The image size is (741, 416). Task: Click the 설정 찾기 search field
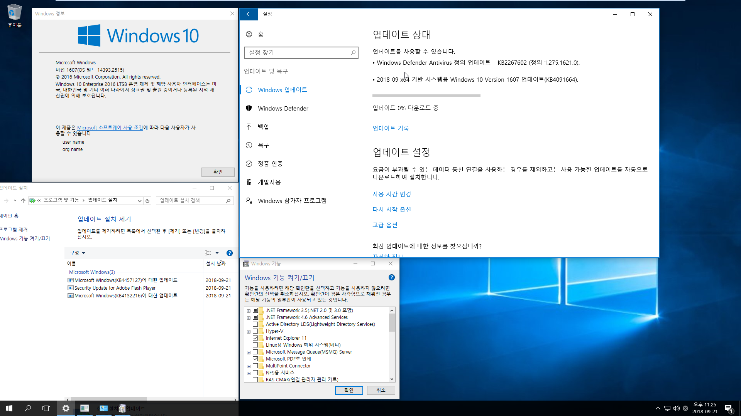pyautogui.click(x=301, y=53)
